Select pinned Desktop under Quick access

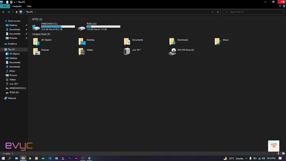click(13, 25)
